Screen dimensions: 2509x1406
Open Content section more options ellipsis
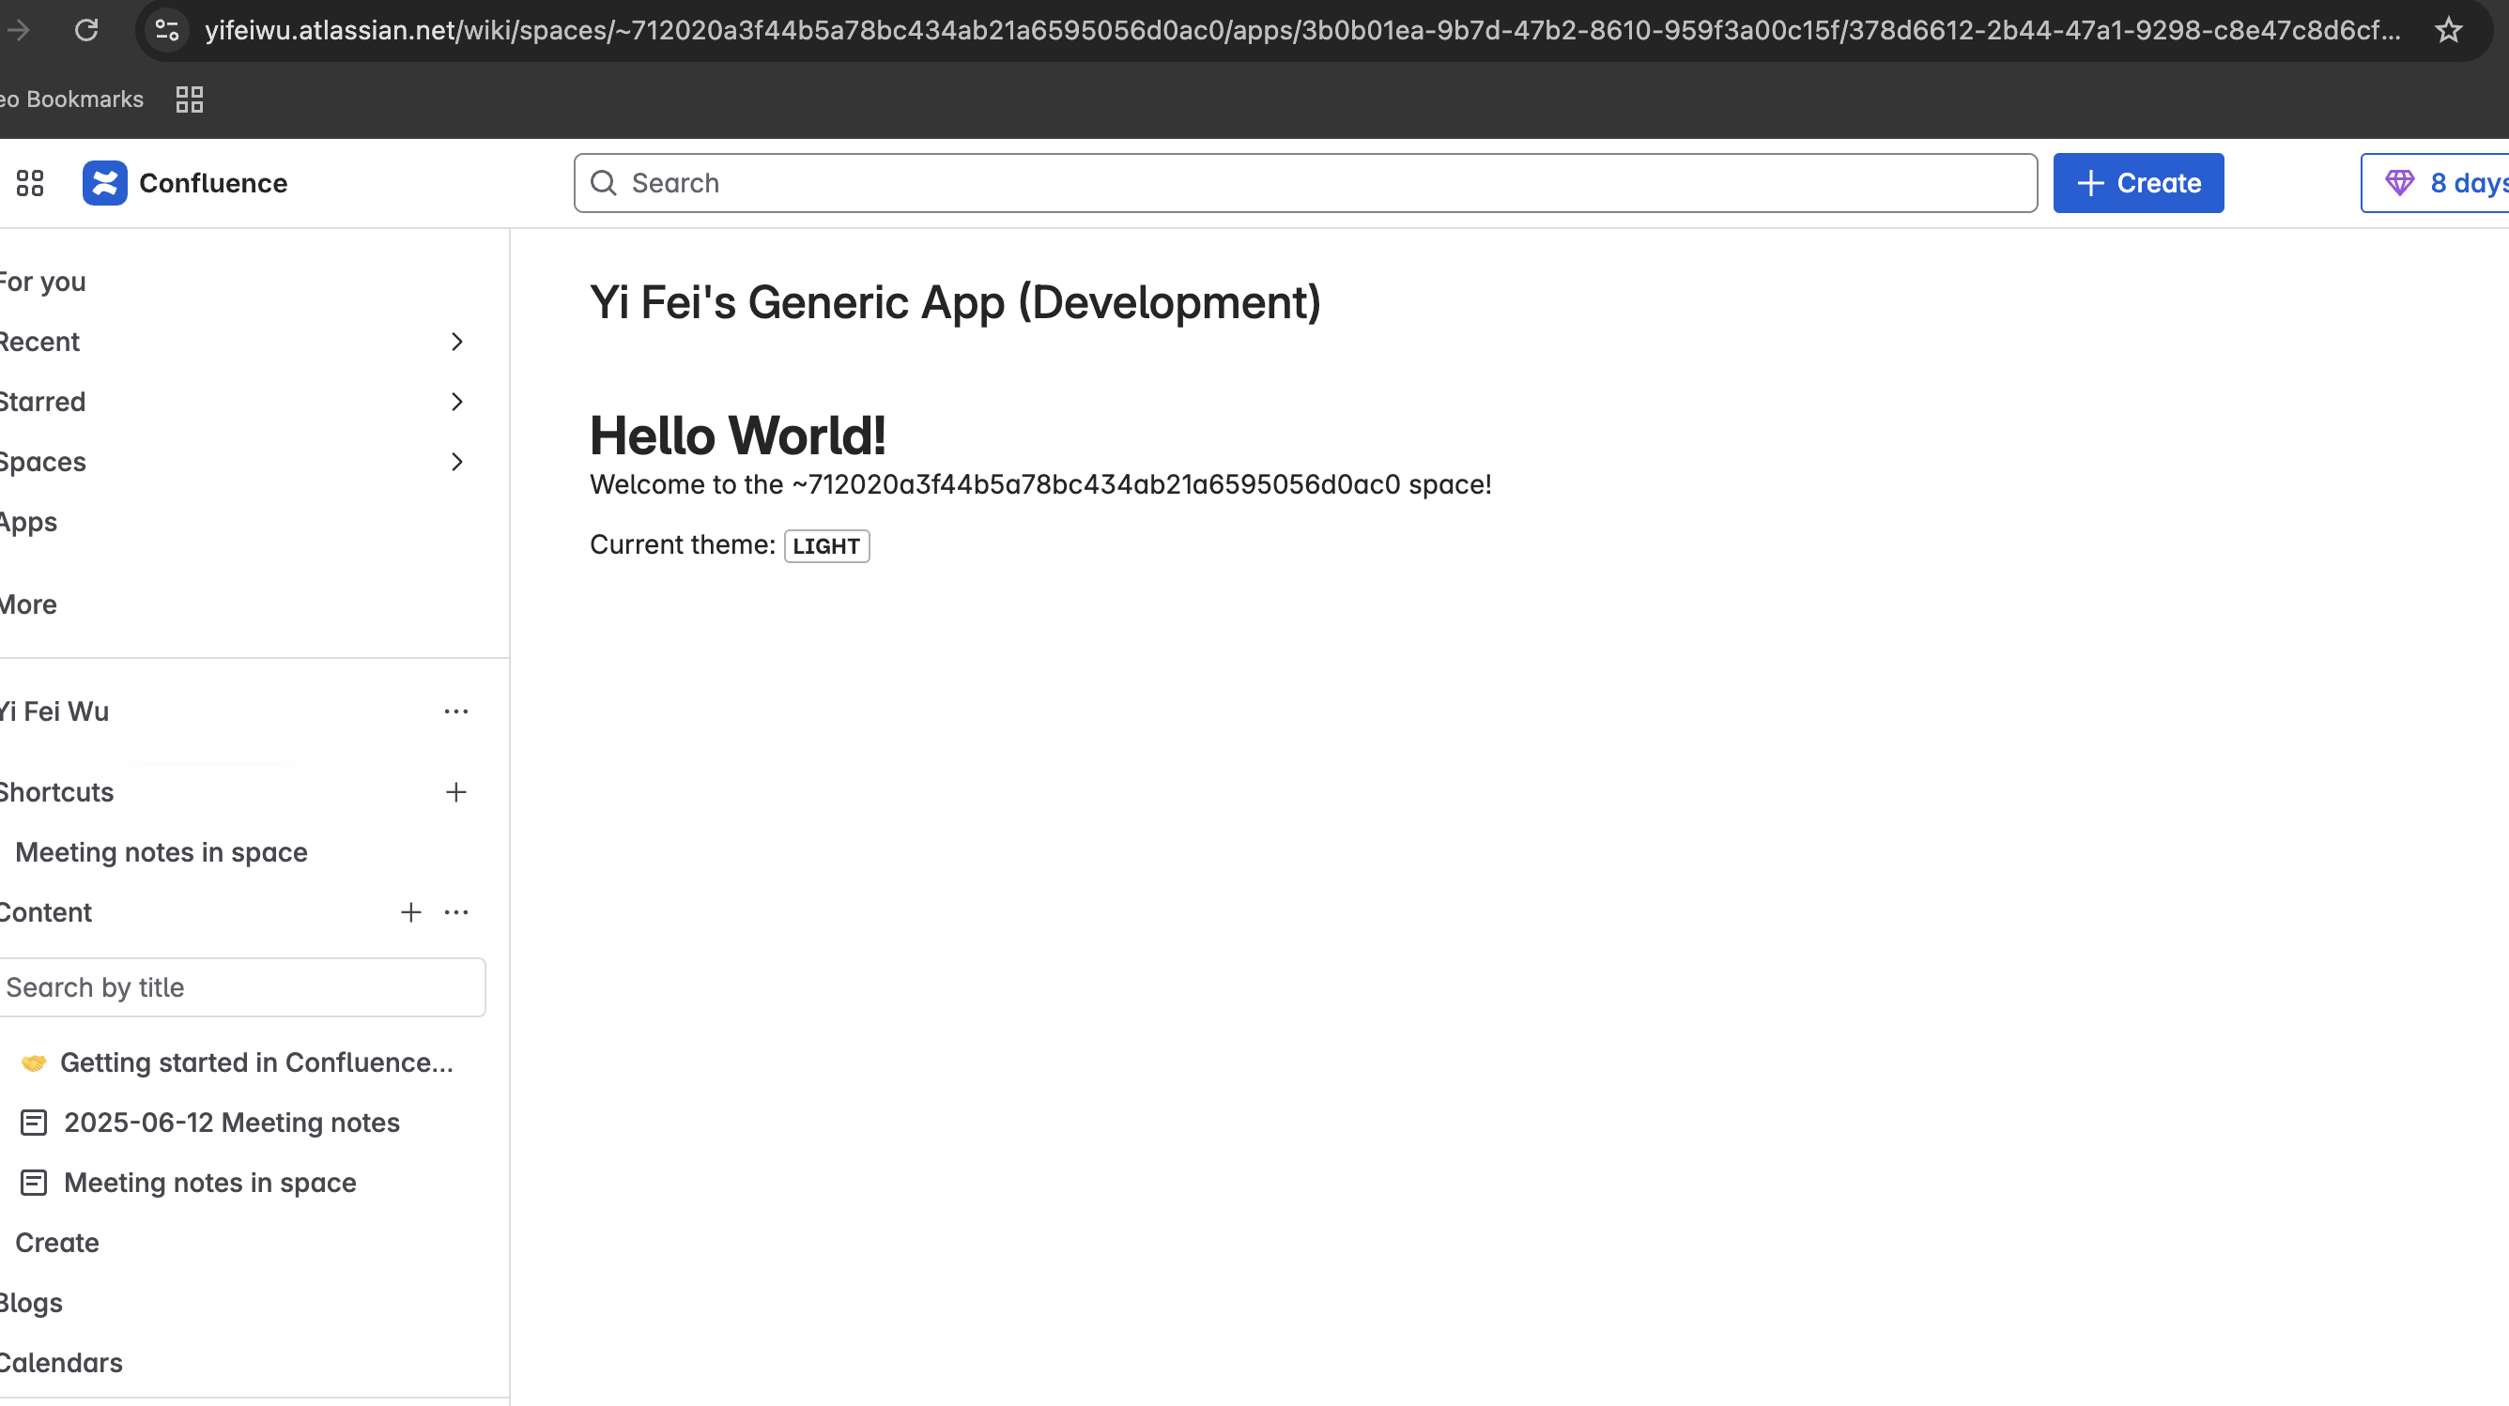455,912
